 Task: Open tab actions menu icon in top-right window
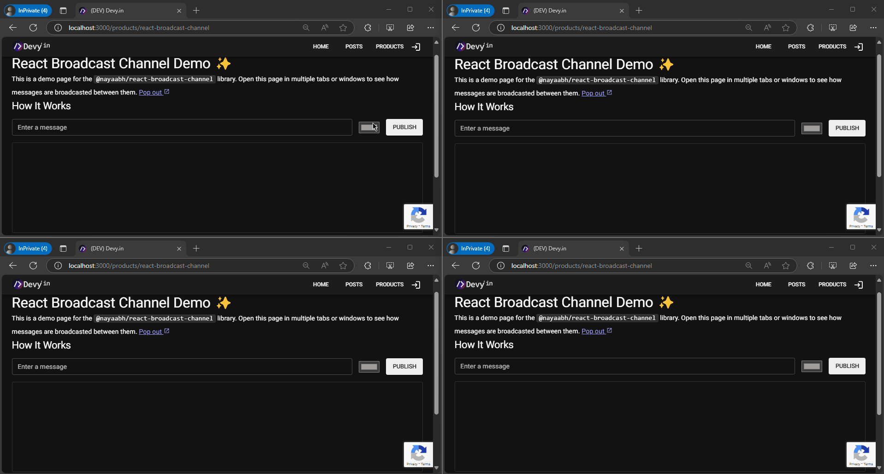point(506,10)
